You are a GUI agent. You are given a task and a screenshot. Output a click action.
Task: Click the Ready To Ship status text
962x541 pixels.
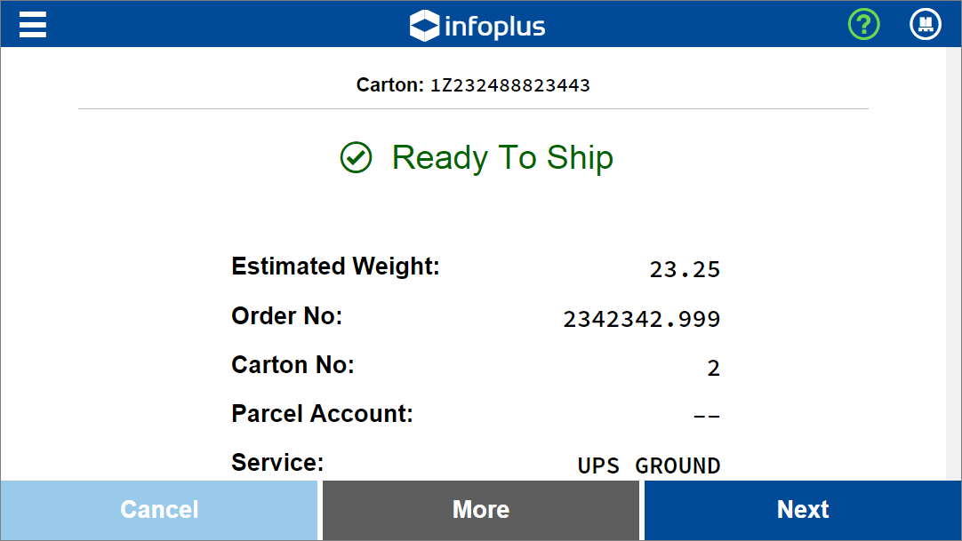click(x=502, y=157)
